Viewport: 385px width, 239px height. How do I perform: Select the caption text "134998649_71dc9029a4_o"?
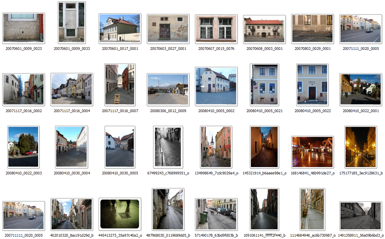click(x=216, y=173)
